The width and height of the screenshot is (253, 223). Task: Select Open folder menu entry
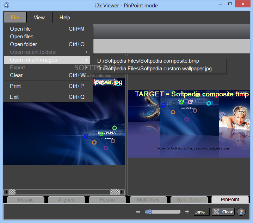(47, 44)
